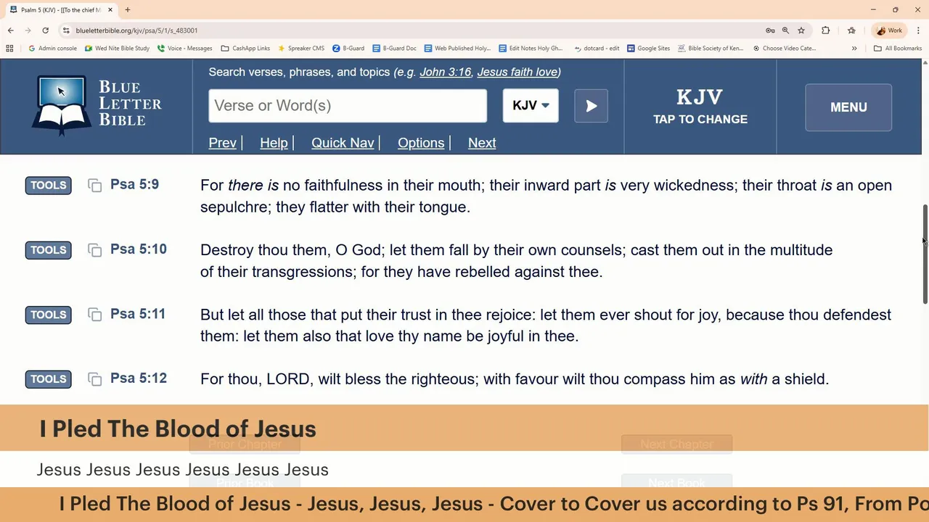Go to the Prev link
This screenshot has height=522, width=929.
point(222,143)
